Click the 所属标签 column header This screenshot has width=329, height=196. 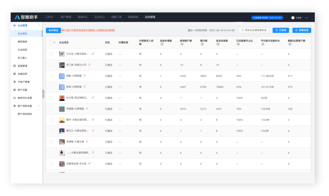(x=124, y=42)
